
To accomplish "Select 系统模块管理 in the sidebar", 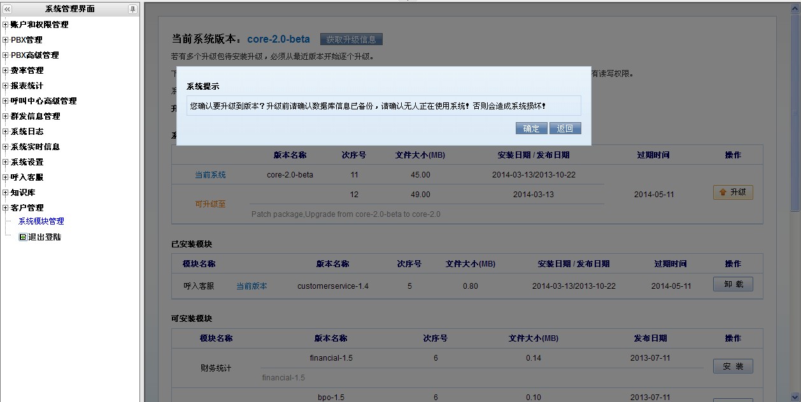I will pyautogui.click(x=41, y=221).
